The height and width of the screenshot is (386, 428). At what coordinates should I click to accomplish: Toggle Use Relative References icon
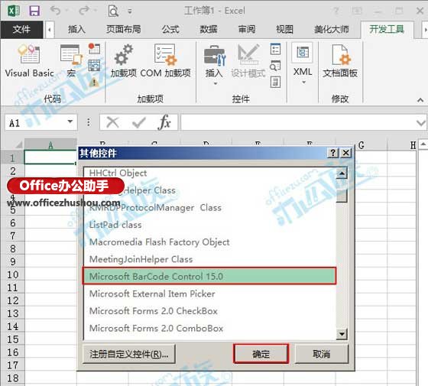(94, 66)
